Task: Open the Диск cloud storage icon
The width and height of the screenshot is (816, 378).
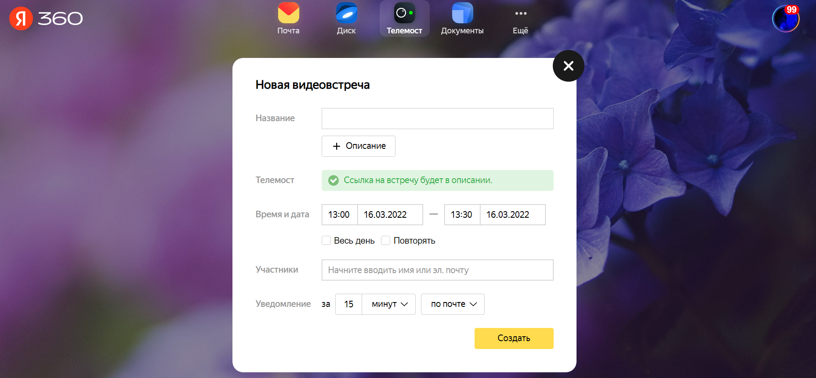Action: pos(346,13)
